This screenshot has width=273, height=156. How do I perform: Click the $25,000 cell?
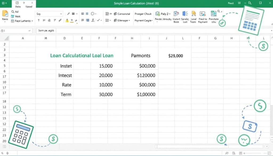[x=175, y=56]
